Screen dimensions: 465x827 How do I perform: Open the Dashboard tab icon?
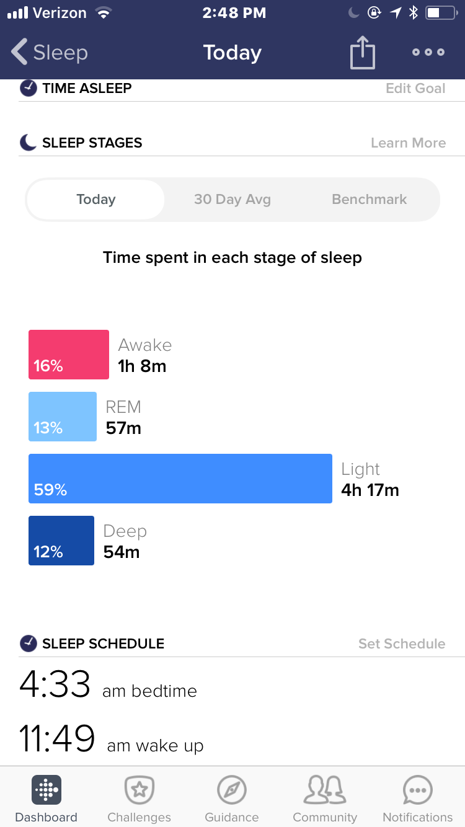(x=46, y=790)
